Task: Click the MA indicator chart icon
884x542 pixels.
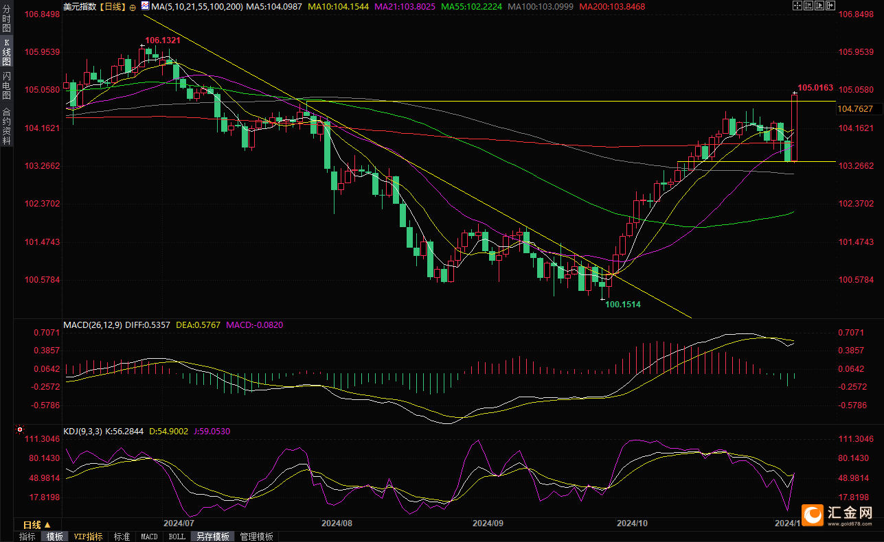Action: (144, 5)
